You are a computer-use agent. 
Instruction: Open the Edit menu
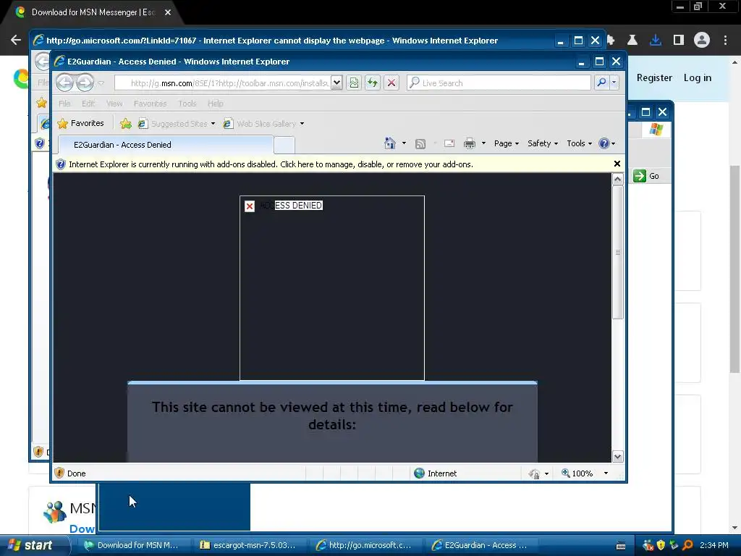coord(88,104)
